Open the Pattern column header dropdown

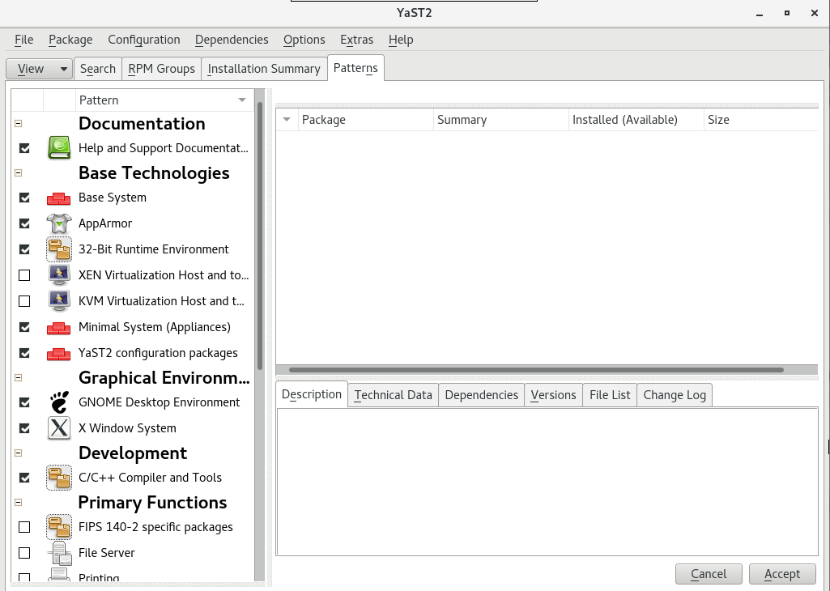click(241, 100)
